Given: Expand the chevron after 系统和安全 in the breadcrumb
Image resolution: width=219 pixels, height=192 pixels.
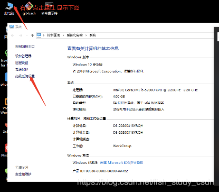Looking at the screenshot, I should [86, 35].
